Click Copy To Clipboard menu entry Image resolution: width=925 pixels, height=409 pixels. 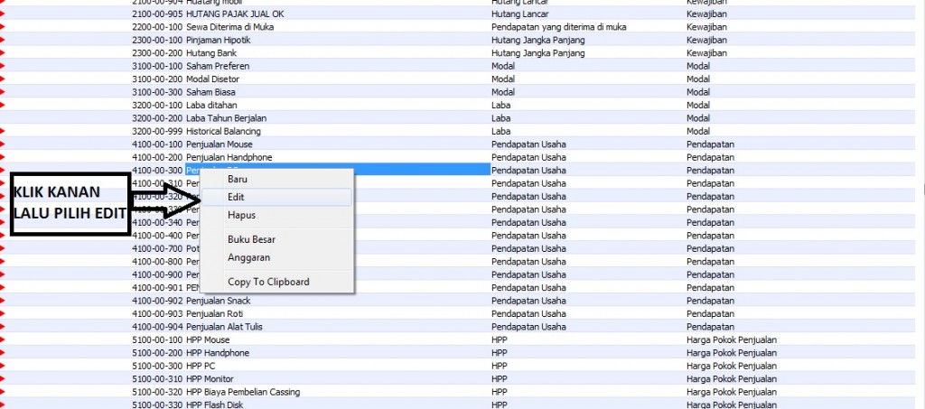[268, 282]
